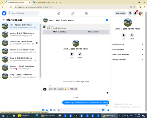Screen dimensions: 147x118
Task: Open the Jadin - 2 Beds 2 Baths conversation
Action: coord(20,43)
